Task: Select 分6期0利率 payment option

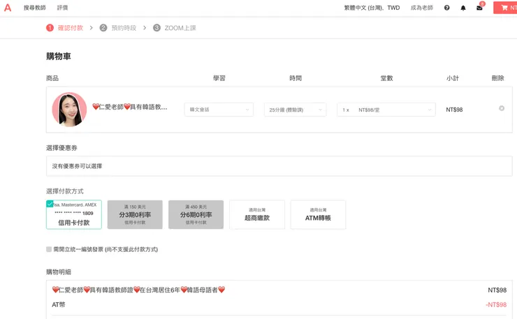Action: [x=196, y=214]
